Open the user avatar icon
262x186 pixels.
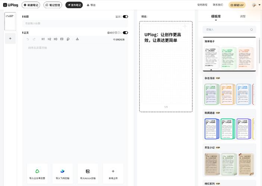pos(254,5)
